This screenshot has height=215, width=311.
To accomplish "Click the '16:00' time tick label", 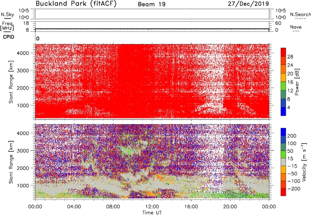I will tap(191, 207).
